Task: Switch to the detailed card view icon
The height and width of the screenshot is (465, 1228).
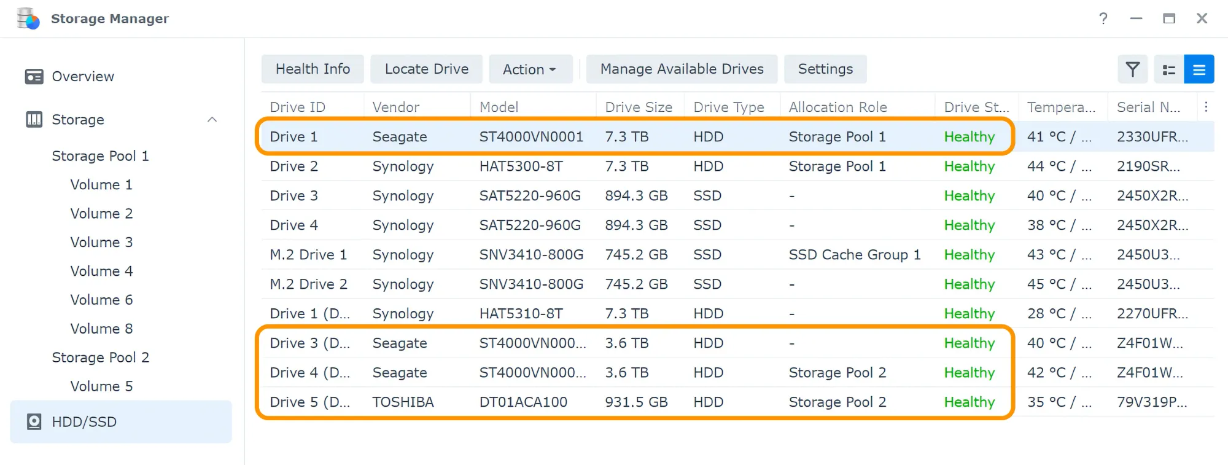Action: click(x=1168, y=69)
